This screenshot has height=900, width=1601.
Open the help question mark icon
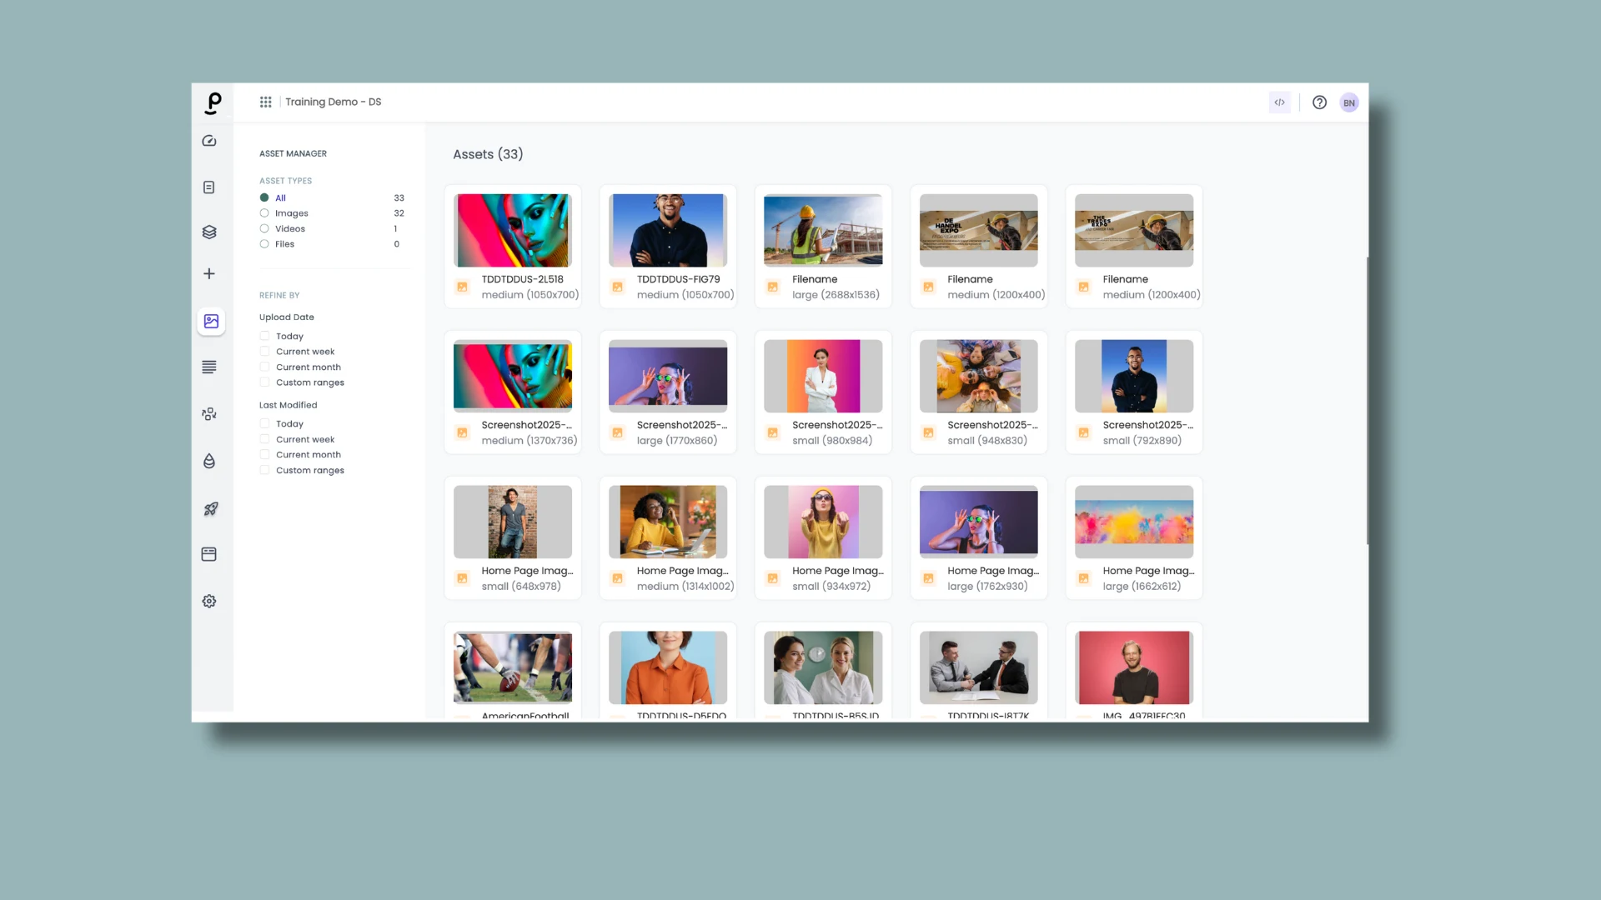click(1319, 102)
